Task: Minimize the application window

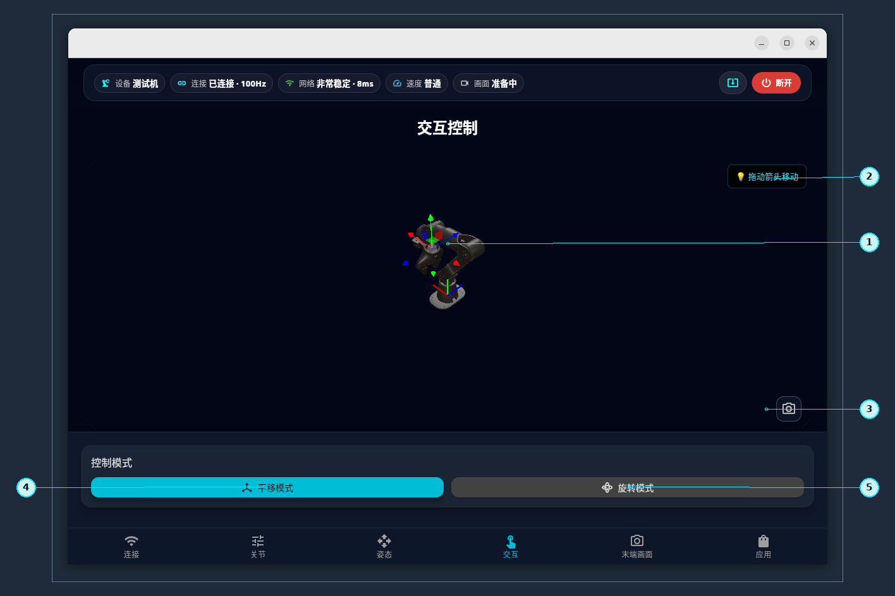Action: [x=762, y=43]
